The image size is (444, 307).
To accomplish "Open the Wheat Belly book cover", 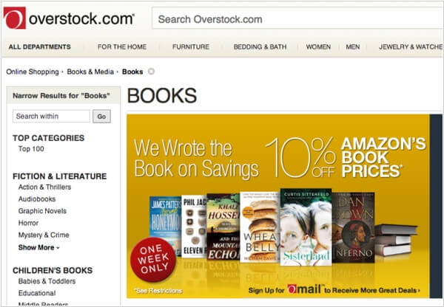I will point(260,227).
